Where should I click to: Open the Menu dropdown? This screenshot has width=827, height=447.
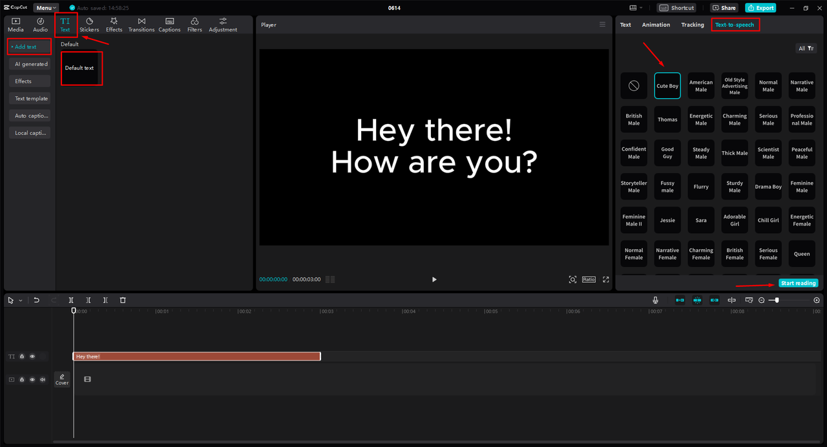[47, 8]
